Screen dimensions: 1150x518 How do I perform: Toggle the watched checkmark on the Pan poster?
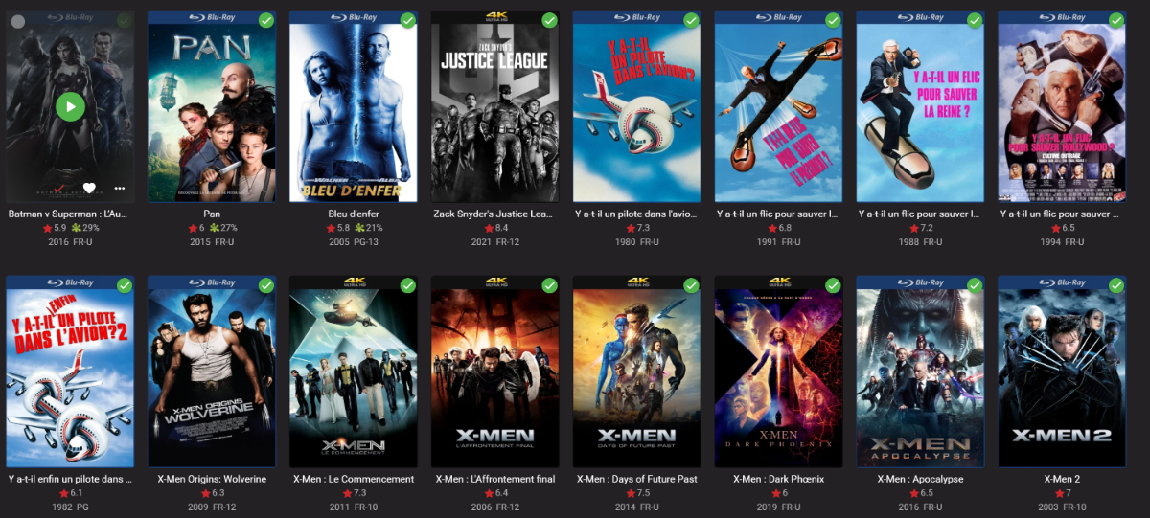click(266, 20)
